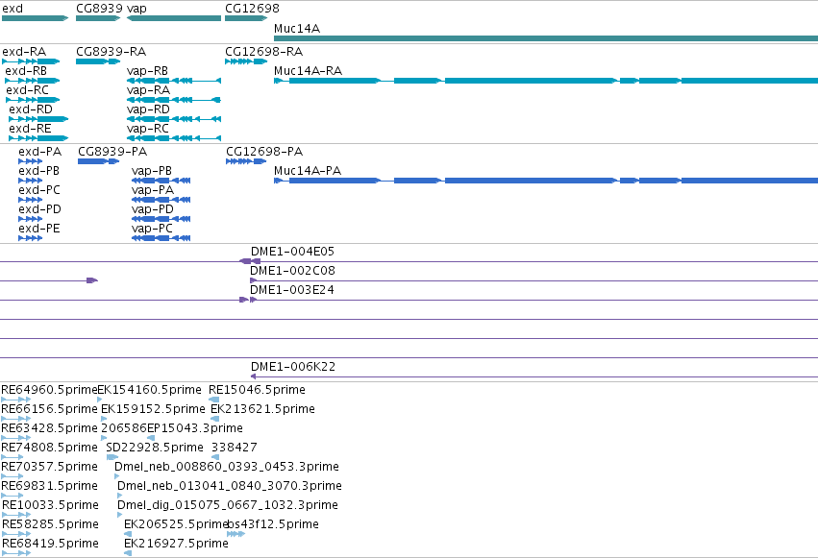The height and width of the screenshot is (558, 818).
Task: Select transcript exd-RB glyph
Action: coord(33,81)
